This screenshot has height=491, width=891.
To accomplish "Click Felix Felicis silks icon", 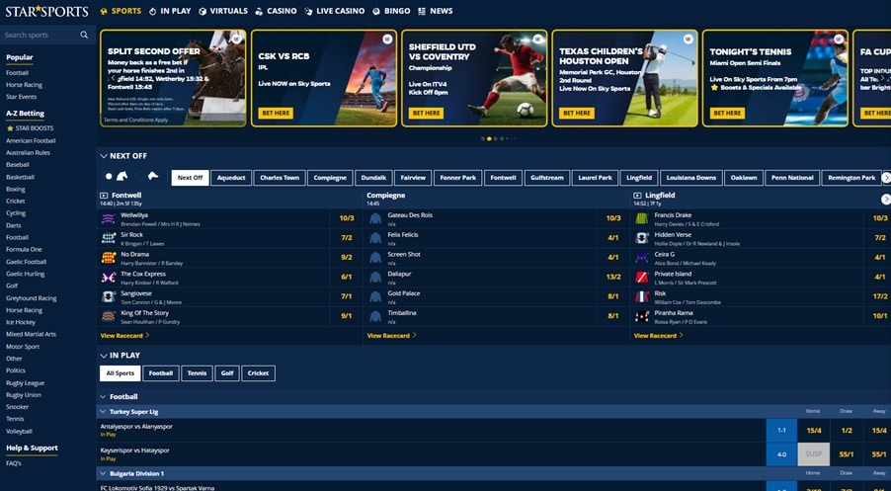I will tap(375, 238).
